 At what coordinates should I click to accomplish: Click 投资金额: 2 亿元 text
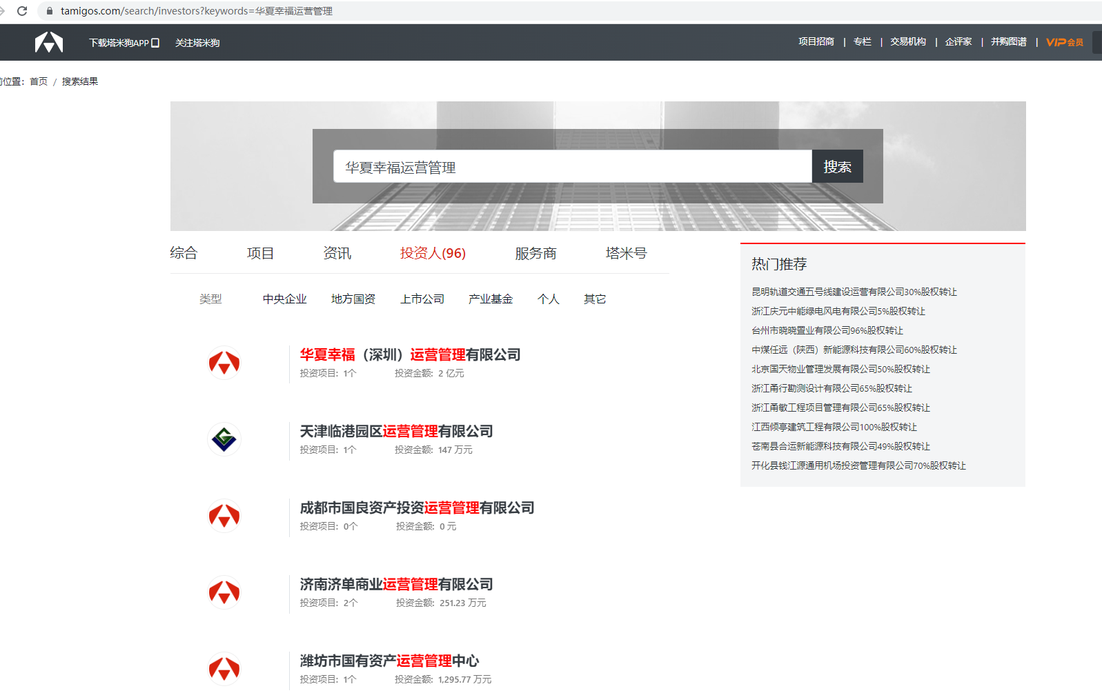(429, 373)
